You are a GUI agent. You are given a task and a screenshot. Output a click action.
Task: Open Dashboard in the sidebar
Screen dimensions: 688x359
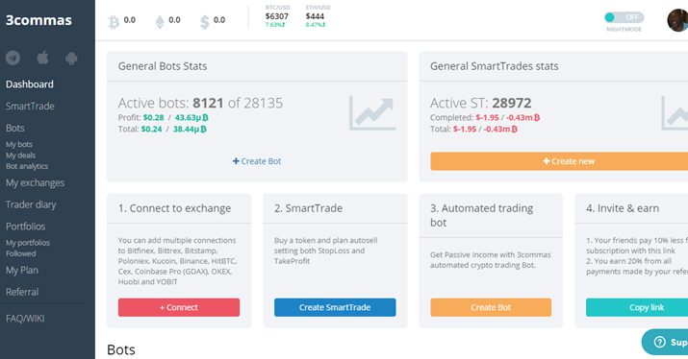pyautogui.click(x=30, y=84)
